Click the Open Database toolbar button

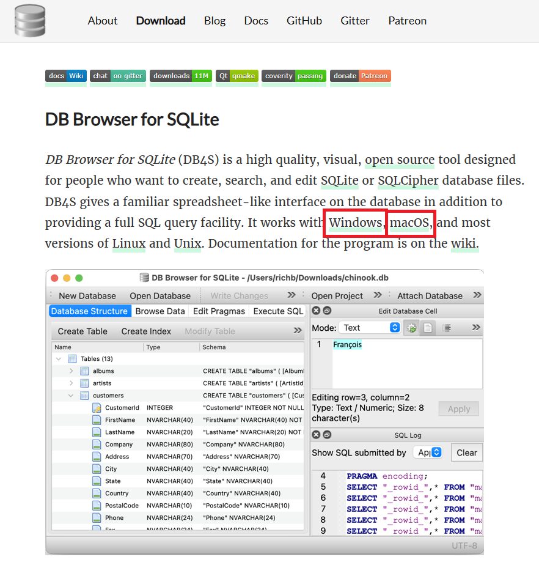(x=160, y=296)
